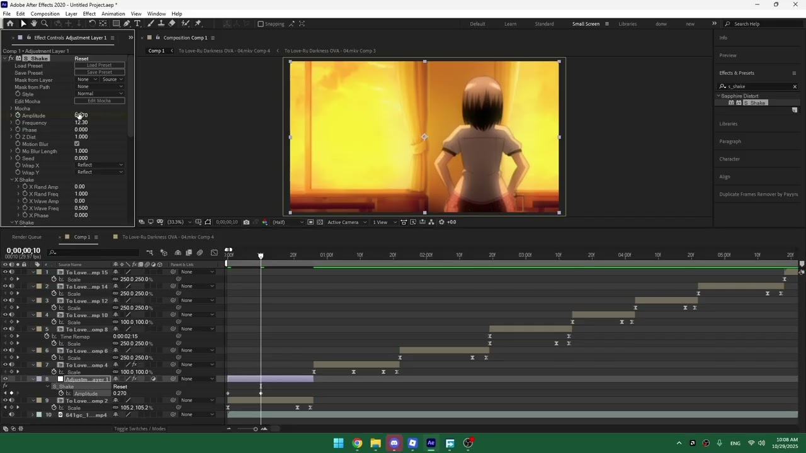Click the timeline zoom slider handle
The height and width of the screenshot is (453, 806).
[255, 429]
